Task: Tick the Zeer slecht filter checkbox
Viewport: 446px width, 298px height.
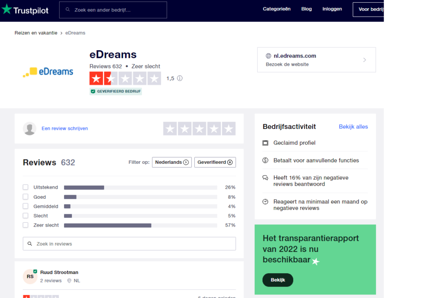Action: 26,225
